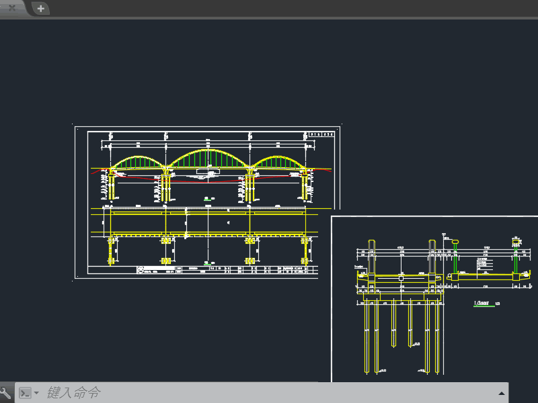
Task: Select the leftmost long pile in lower-right drawing
Action: [366, 336]
